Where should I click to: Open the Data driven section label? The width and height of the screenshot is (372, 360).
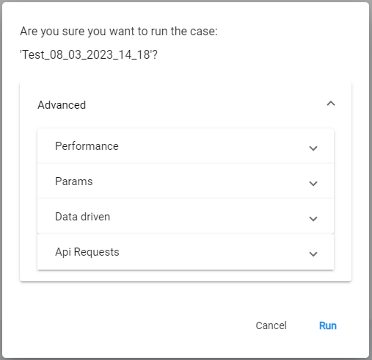[82, 217]
